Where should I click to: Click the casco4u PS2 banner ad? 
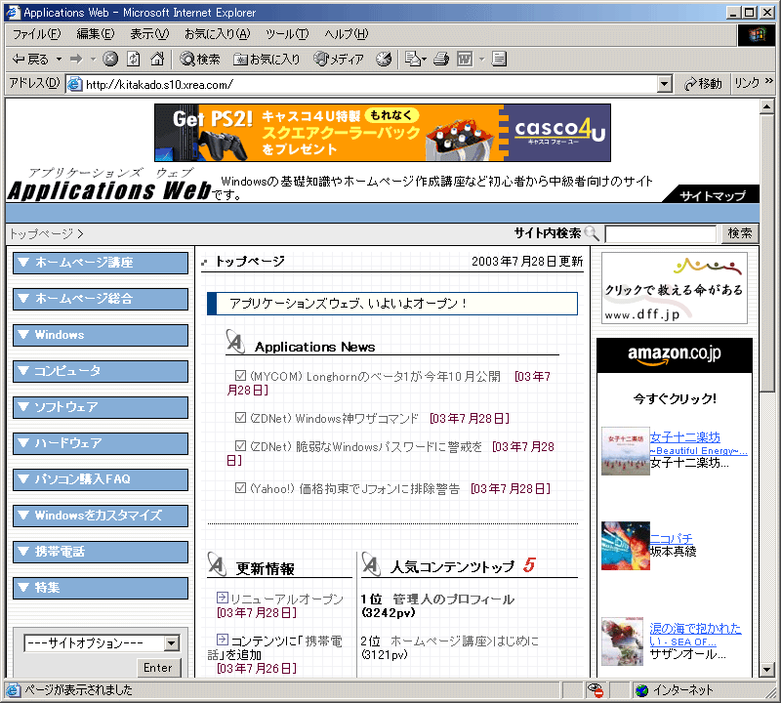tap(383, 133)
